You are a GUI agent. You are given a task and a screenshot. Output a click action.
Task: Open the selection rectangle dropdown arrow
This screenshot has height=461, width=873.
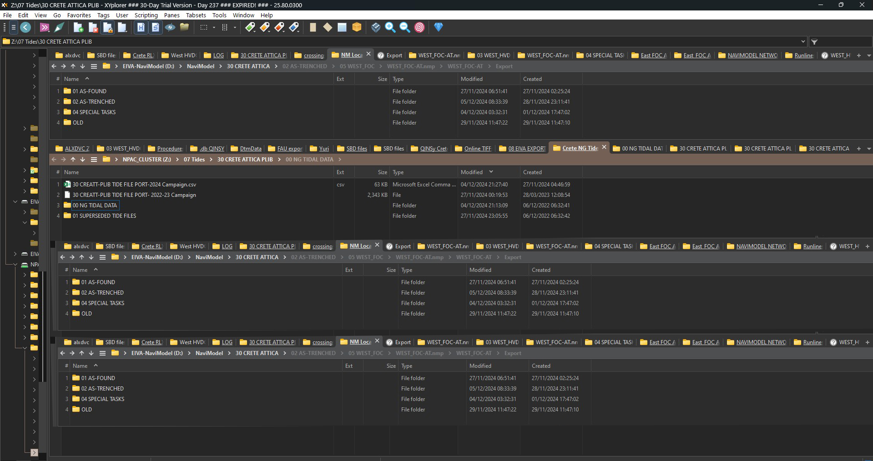(x=214, y=27)
